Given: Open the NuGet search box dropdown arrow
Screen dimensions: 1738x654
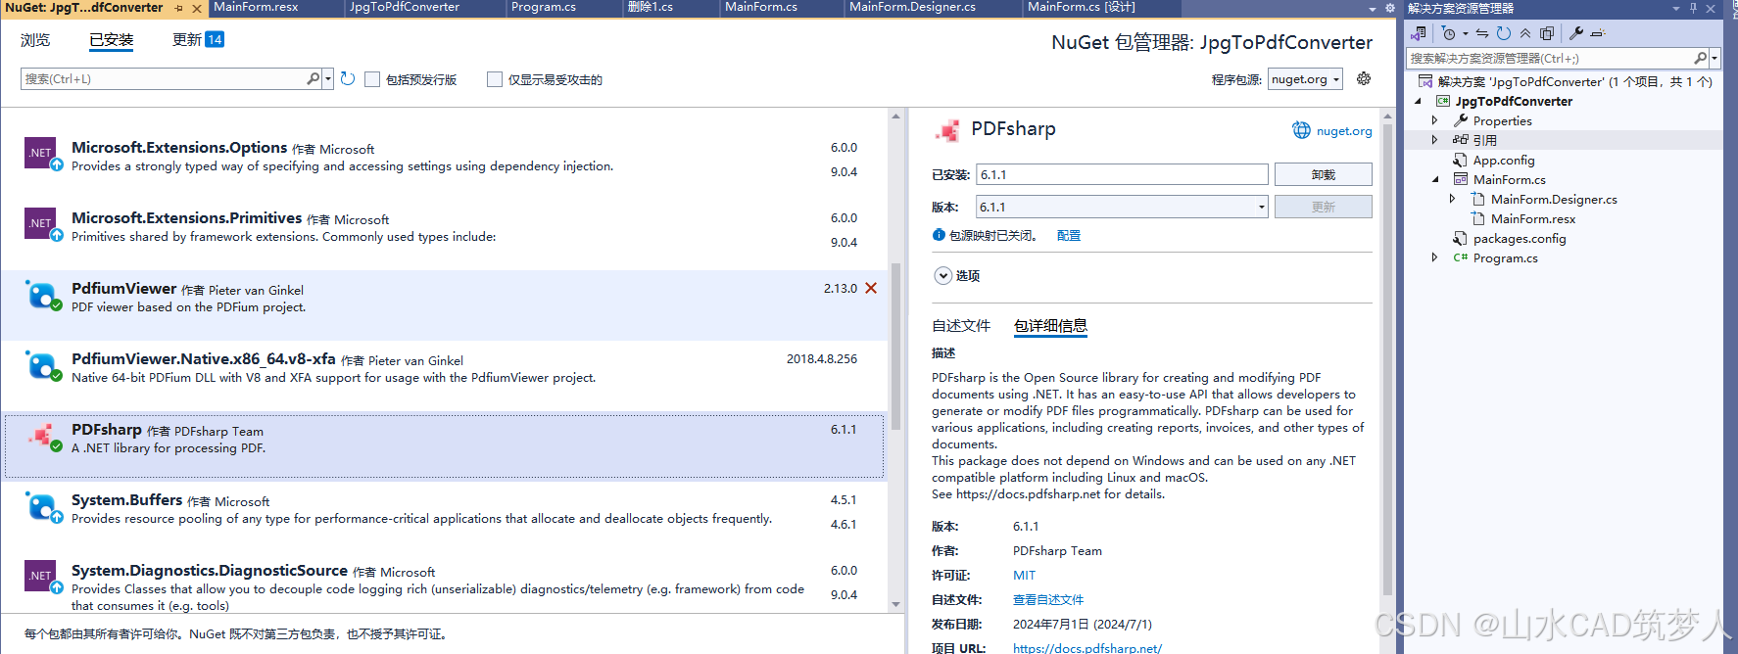Looking at the screenshot, I should click(328, 78).
